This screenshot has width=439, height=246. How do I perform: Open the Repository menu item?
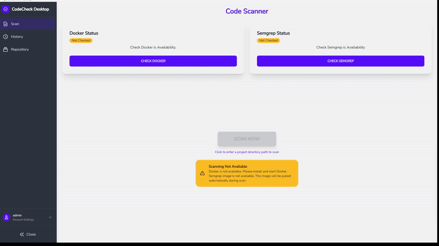coord(28,49)
